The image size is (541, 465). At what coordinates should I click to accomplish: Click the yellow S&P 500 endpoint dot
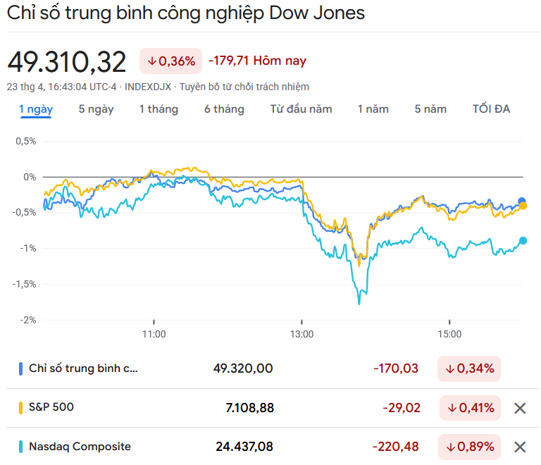pos(523,206)
